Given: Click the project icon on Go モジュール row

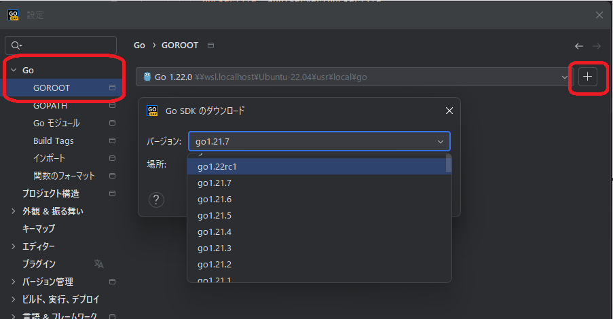Looking at the screenshot, I should [112, 123].
